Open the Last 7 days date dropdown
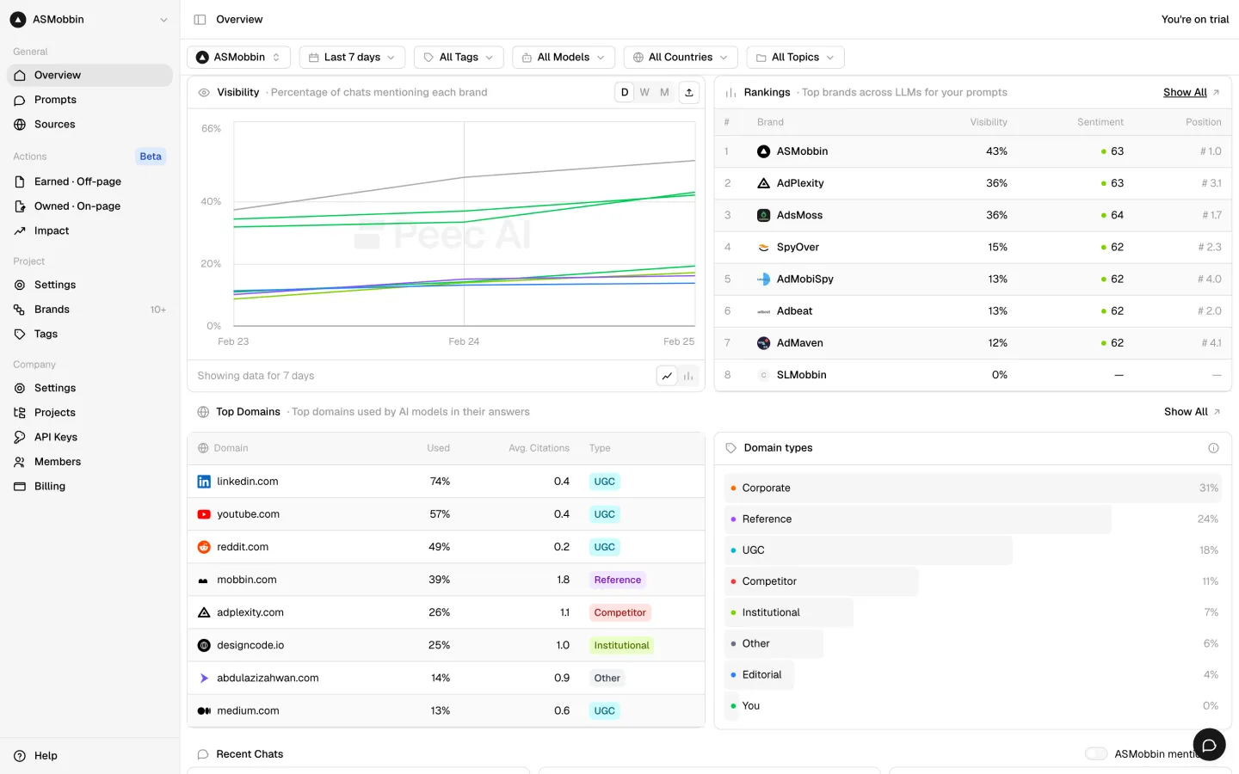 click(352, 58)
